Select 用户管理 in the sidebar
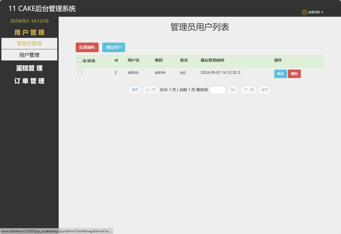This screenshot has height=234, width=341. point(29,55)
